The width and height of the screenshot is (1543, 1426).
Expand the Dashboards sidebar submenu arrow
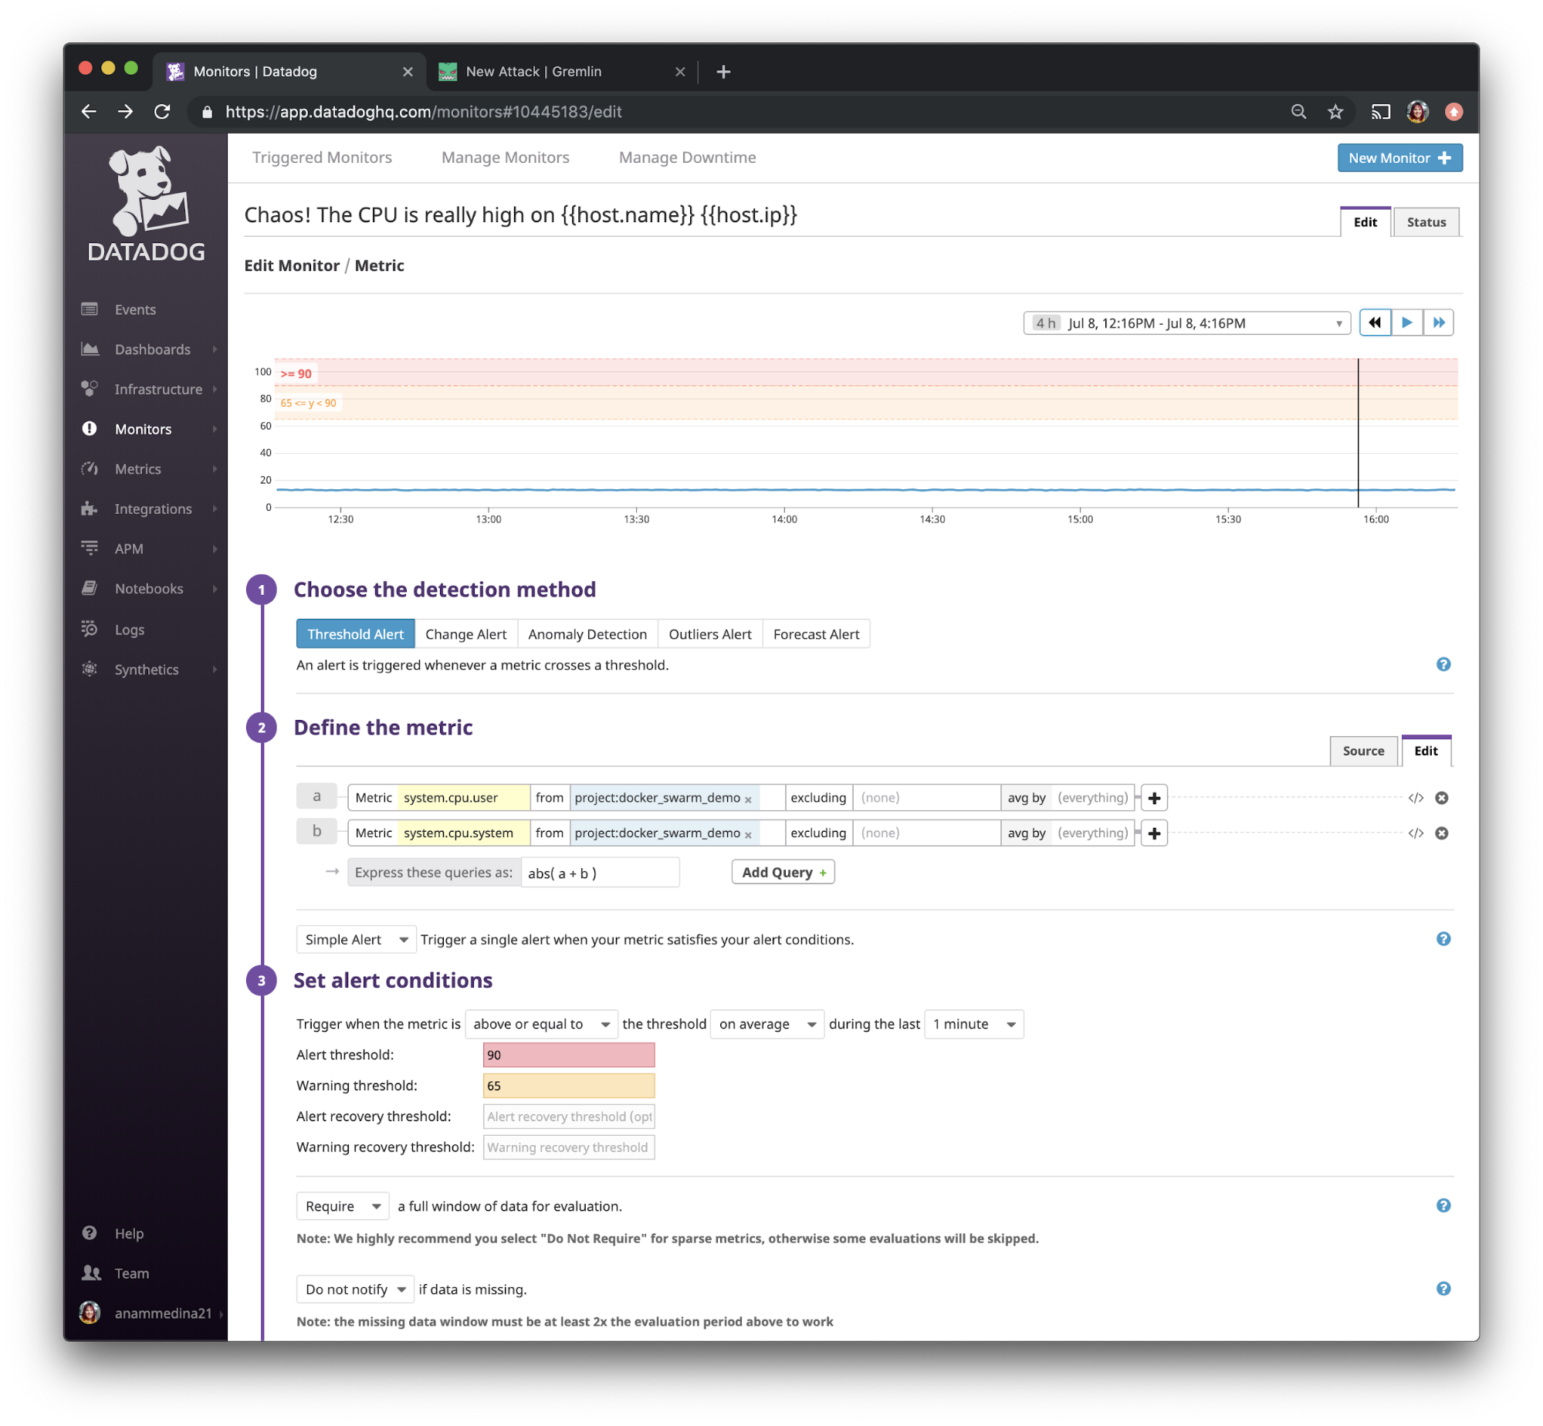click(x=215, y=350)
